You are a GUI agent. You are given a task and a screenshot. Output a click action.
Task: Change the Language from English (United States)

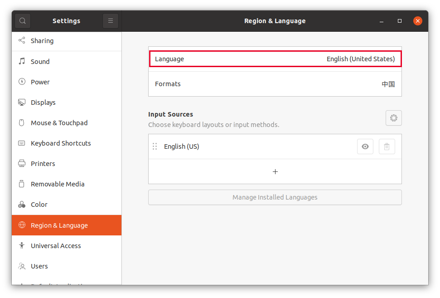(275, 59)
